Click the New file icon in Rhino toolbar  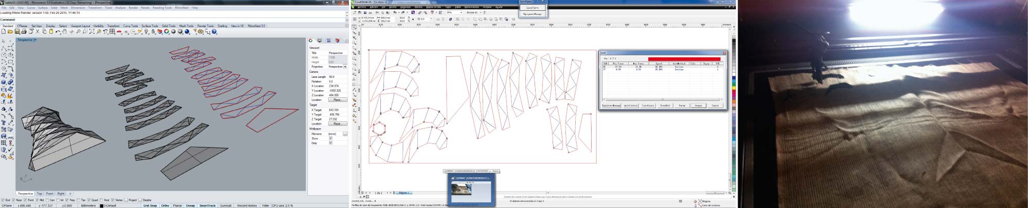(x=4, y=31)
